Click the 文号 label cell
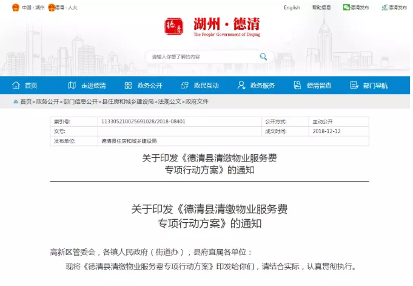This screenshot has height=286, width=413. click(x=74, y=131)
